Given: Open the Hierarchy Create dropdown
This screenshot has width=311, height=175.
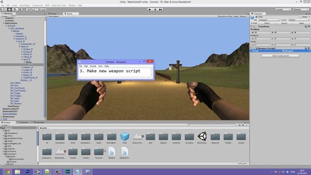Looking at the screenshot, I should click(x=5, y=16).
